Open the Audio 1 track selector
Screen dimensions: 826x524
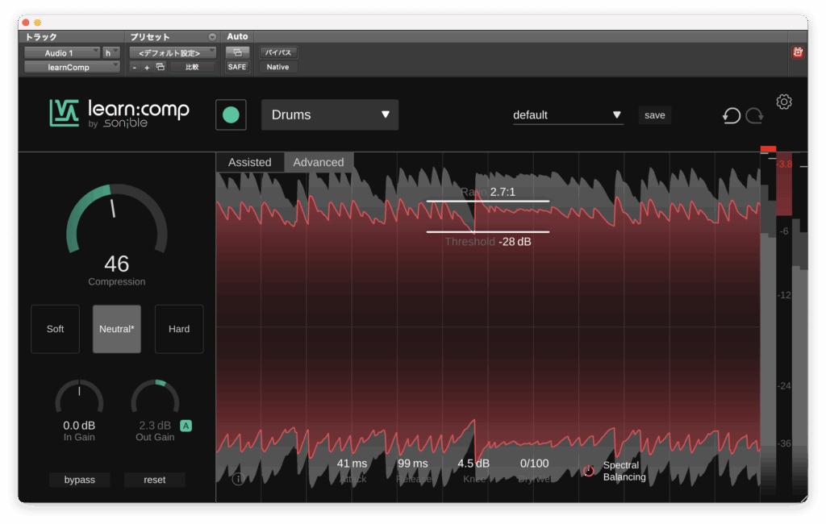click(x=62, y=52)
